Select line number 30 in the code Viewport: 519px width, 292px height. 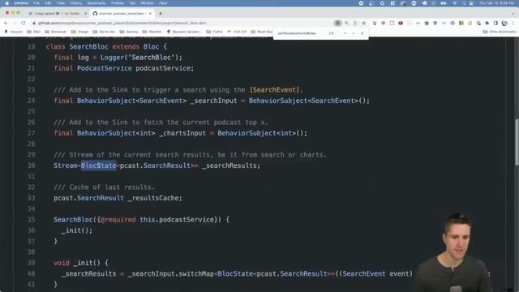pos(31,165)
